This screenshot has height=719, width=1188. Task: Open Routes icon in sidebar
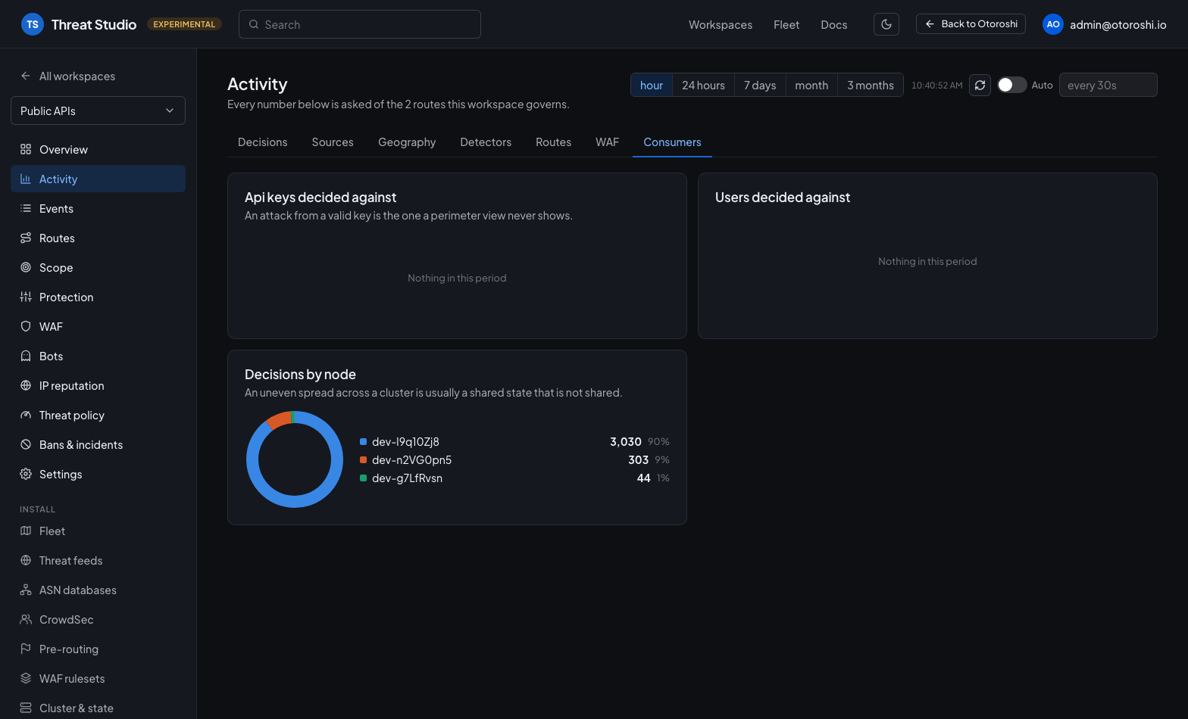click(x=26, y=238)
